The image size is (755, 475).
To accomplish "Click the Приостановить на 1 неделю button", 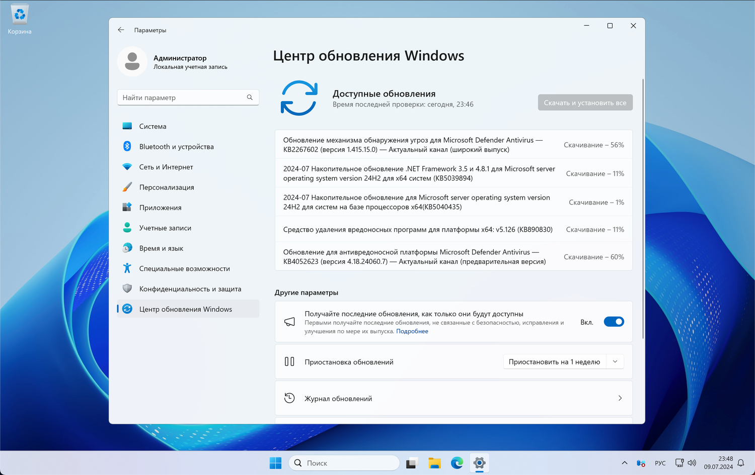I will pos(555,361).
